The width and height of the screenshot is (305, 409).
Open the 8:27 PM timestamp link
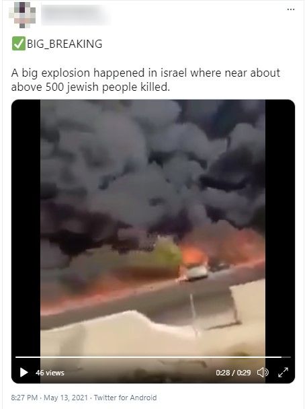[x=24, y=398]
